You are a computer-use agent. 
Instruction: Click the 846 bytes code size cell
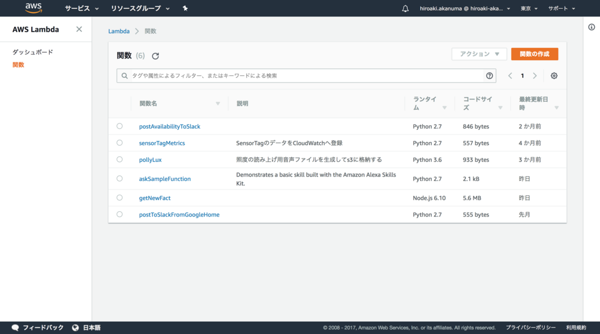coord(476,126)
